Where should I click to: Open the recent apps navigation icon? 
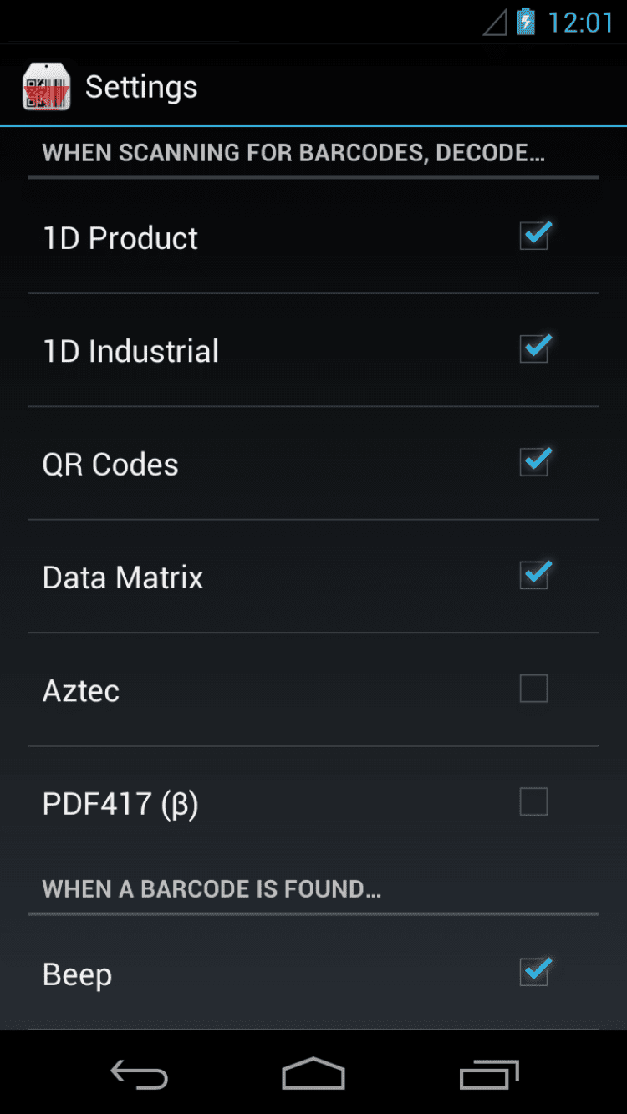tap(489, 1075)
